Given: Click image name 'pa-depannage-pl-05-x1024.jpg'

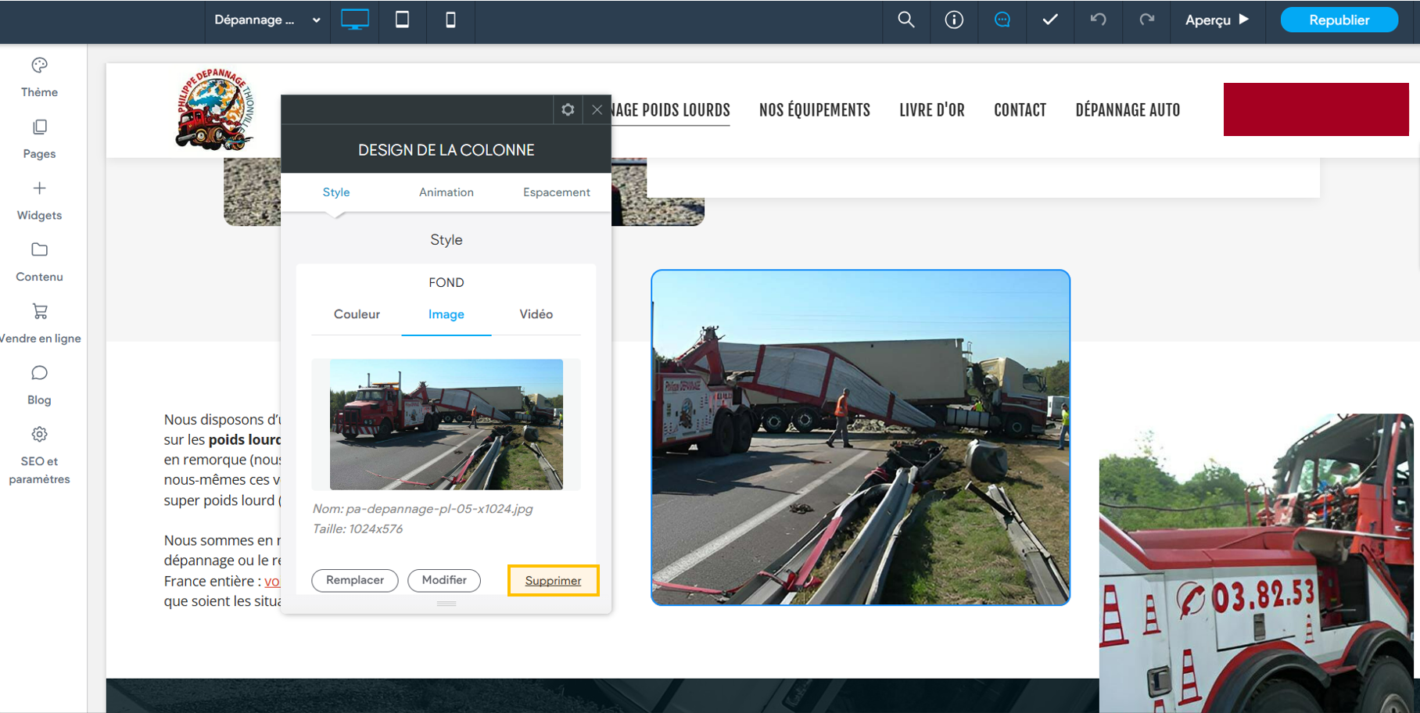Looking at the screenshot, I should tap(439, 509).
